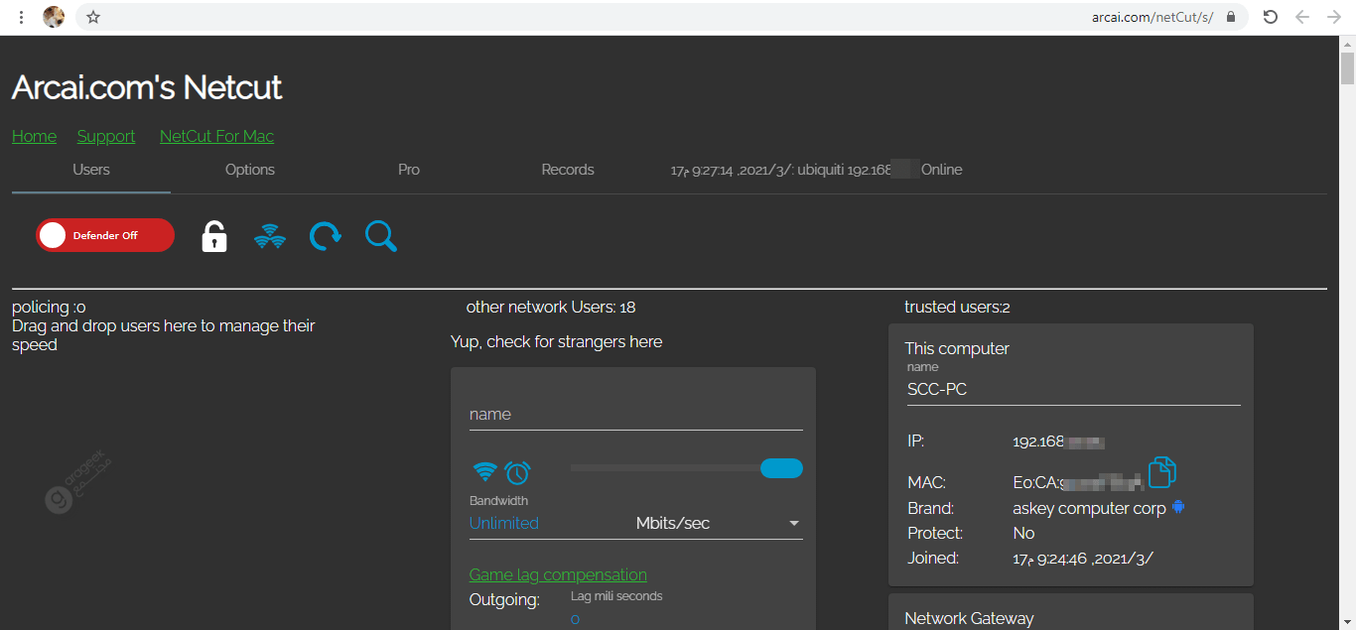This screenshot has width=1356, height=630.
Task: Click the "other network Users: 18" text
Action: click(551, 308)
